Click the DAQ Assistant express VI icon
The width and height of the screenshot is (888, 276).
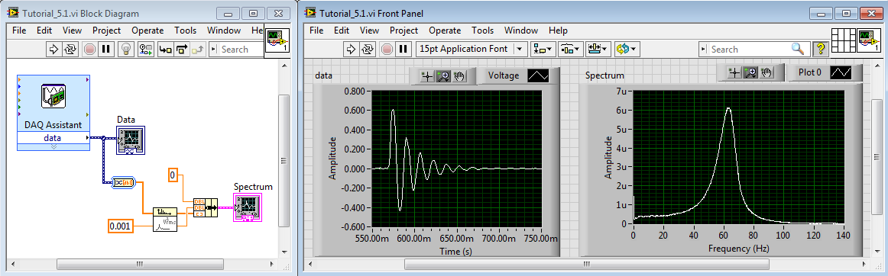(x=53, y=96)
